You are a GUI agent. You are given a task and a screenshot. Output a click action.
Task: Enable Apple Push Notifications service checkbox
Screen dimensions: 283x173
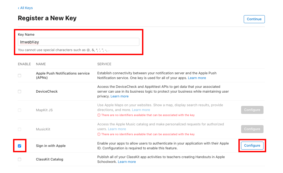[x=19, y=76]
